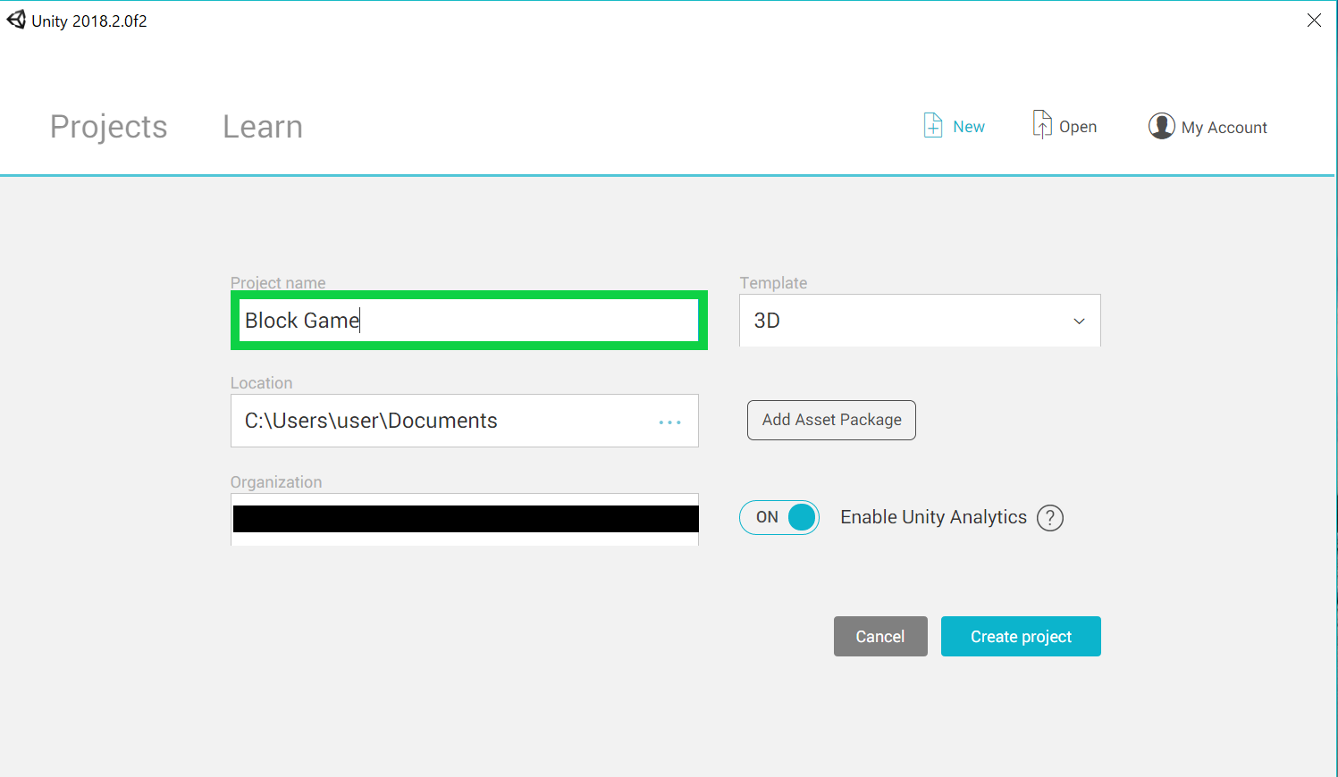Click the New project document icon
The width and height of the screenshot is (1338, 777).
point(932,126)
